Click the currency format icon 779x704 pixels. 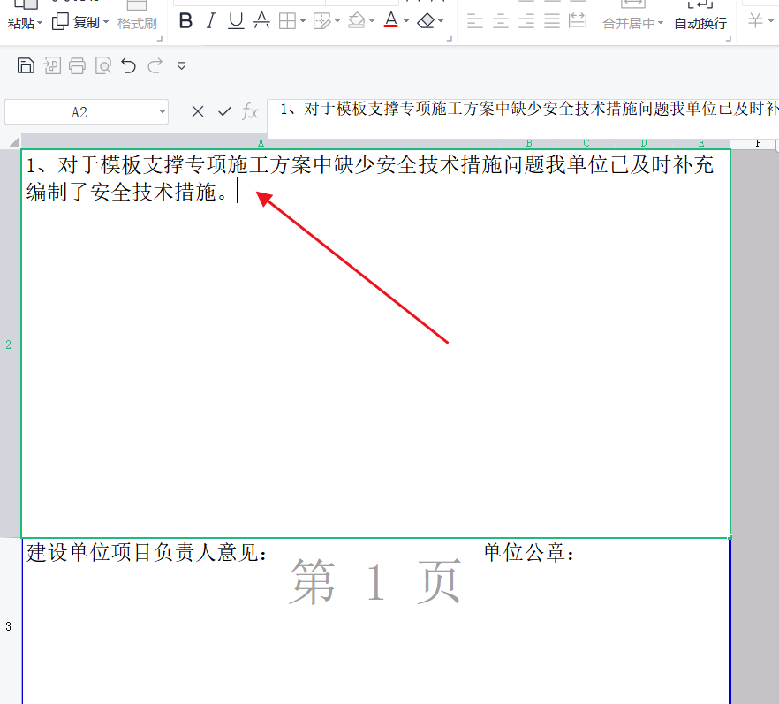[x=756, y=20]
